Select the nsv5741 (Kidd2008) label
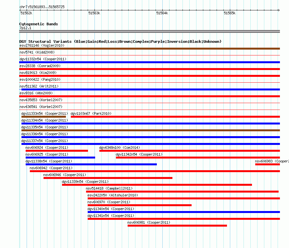 (37, 52)
